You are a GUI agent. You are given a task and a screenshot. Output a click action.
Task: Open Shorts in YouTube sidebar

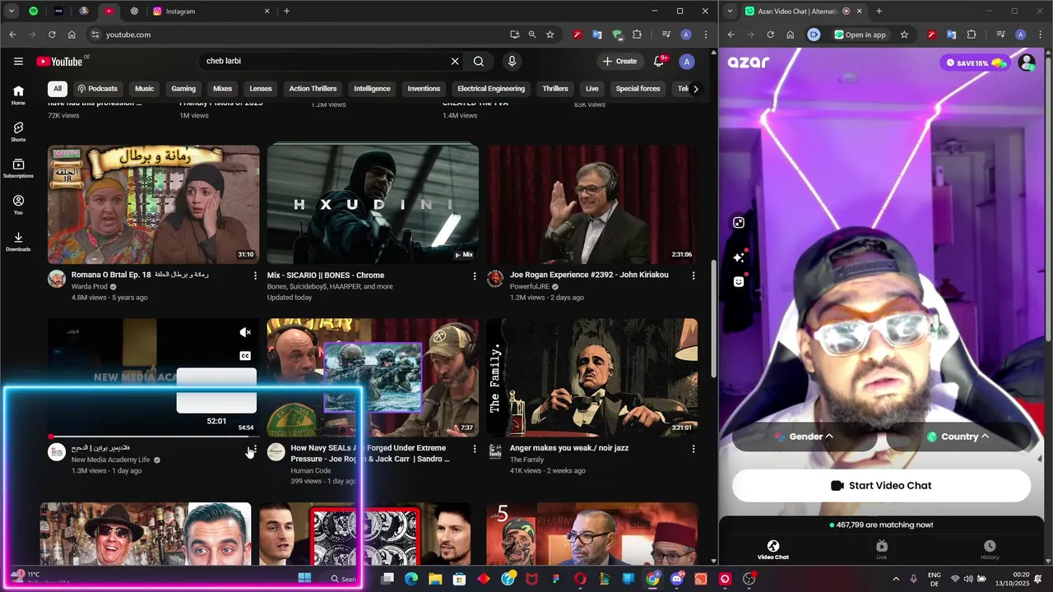[18, 132]
